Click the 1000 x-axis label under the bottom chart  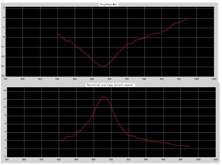coord(198,159)
